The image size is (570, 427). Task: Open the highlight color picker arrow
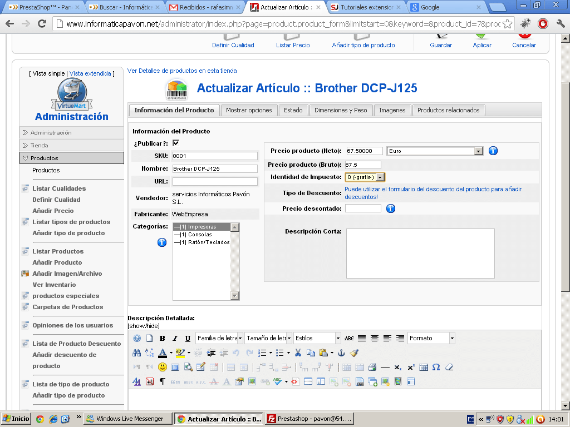coord(189,352)
